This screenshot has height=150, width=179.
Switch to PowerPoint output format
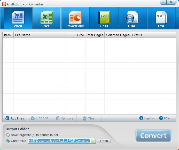[x=75, y=19]
